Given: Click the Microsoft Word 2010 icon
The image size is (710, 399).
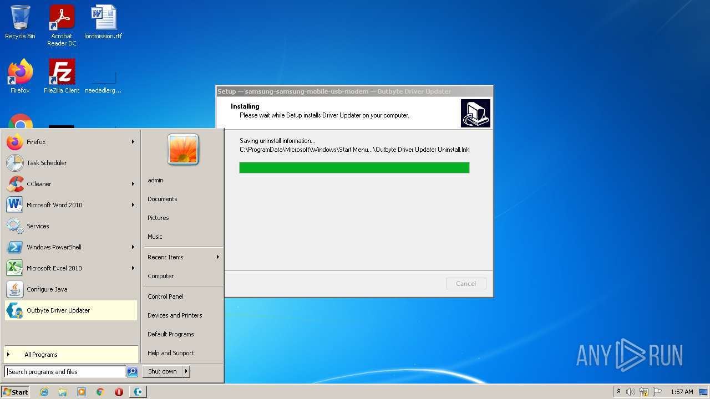Looking at the screenshot, I should point(14,205).
